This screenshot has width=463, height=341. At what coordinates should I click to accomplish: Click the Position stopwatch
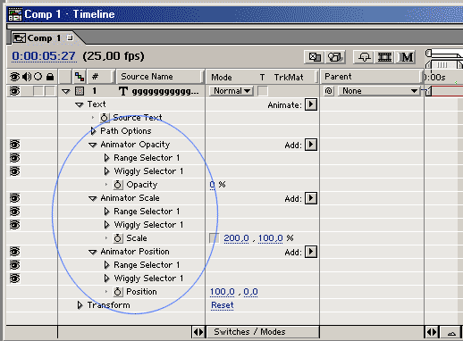point(118,292)
